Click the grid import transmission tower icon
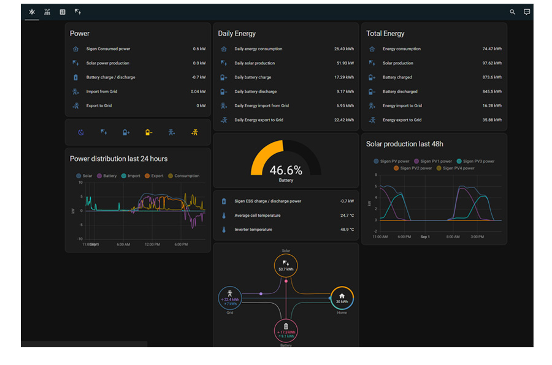The width and height of the screenshot is (552, 365). coord(172,132)
